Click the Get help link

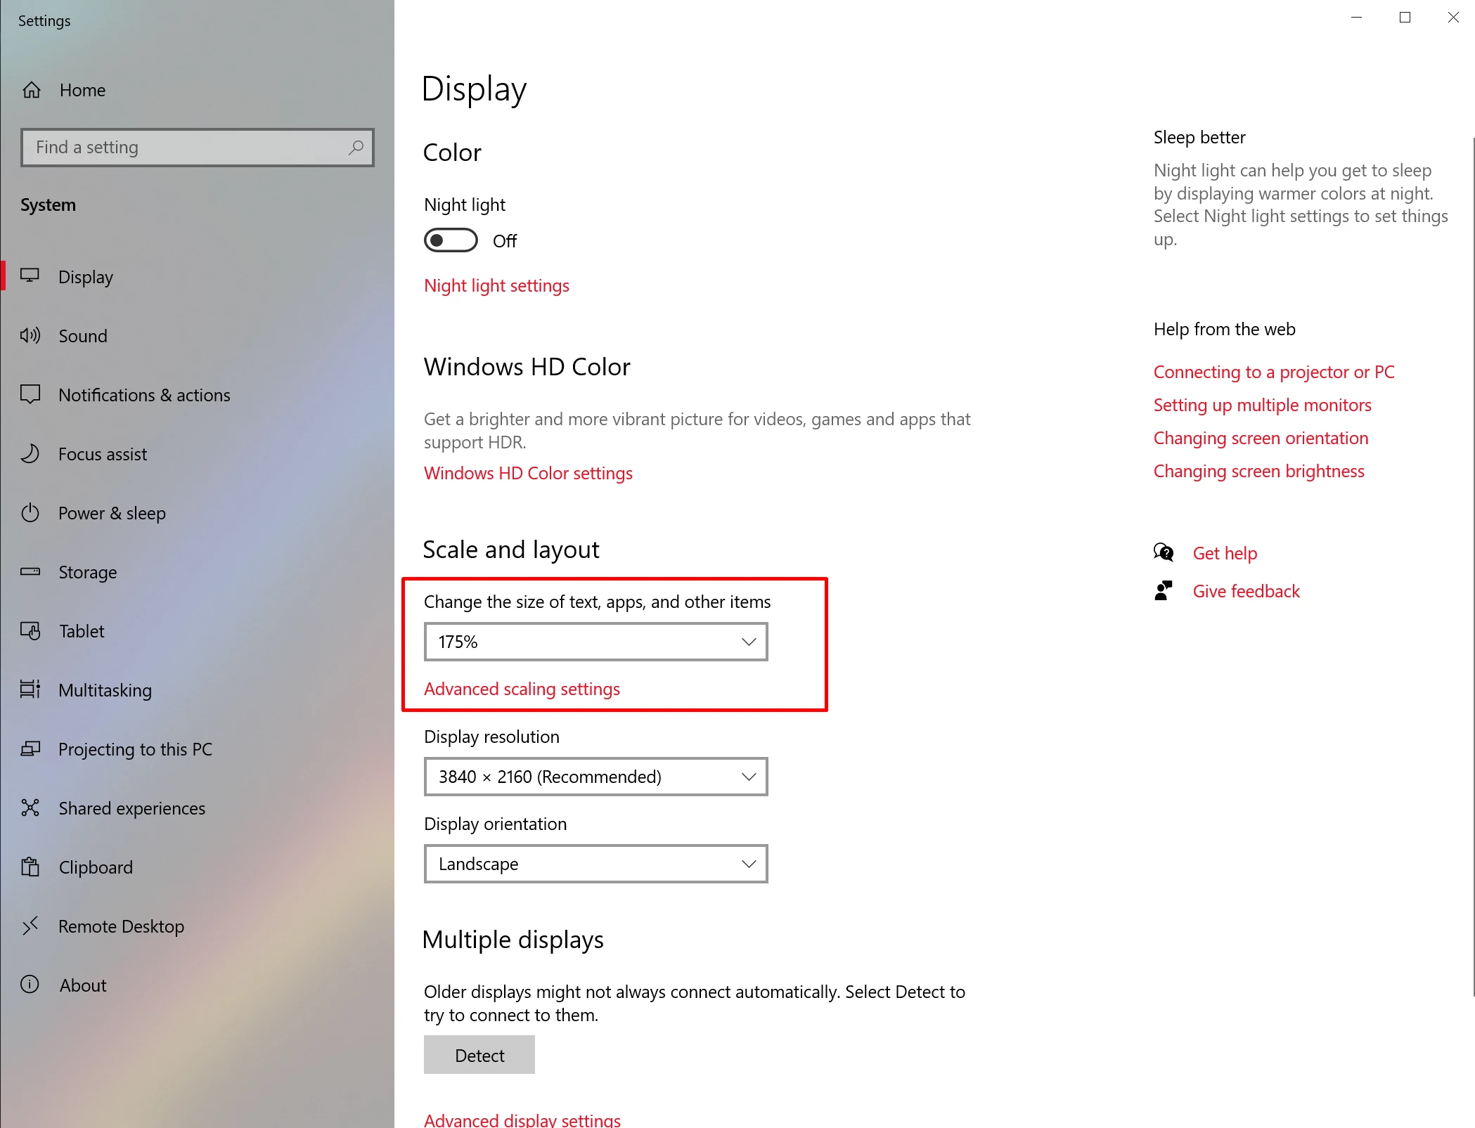coord(1225,553)
